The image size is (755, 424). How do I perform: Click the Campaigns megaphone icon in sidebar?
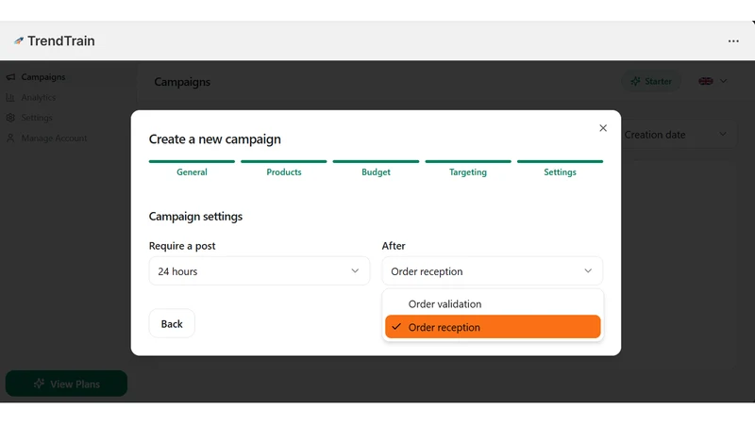click(10, 77)
